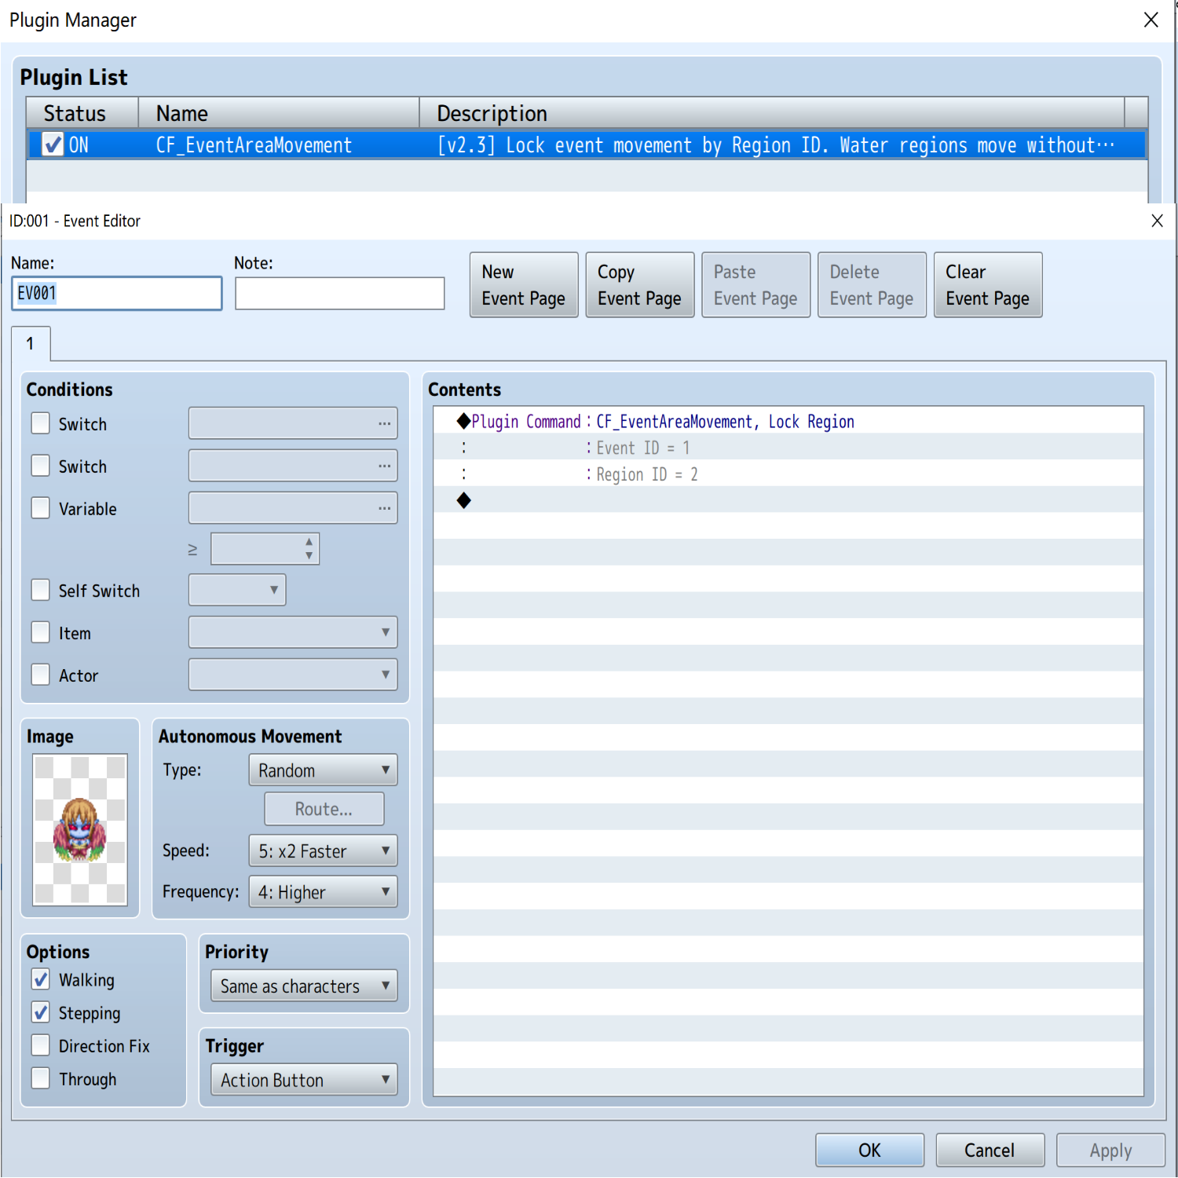The width and height of the screenshot is (1178, 1178).
Task: Uncheck the Stepping option
Action: (x=41, y=1012)
